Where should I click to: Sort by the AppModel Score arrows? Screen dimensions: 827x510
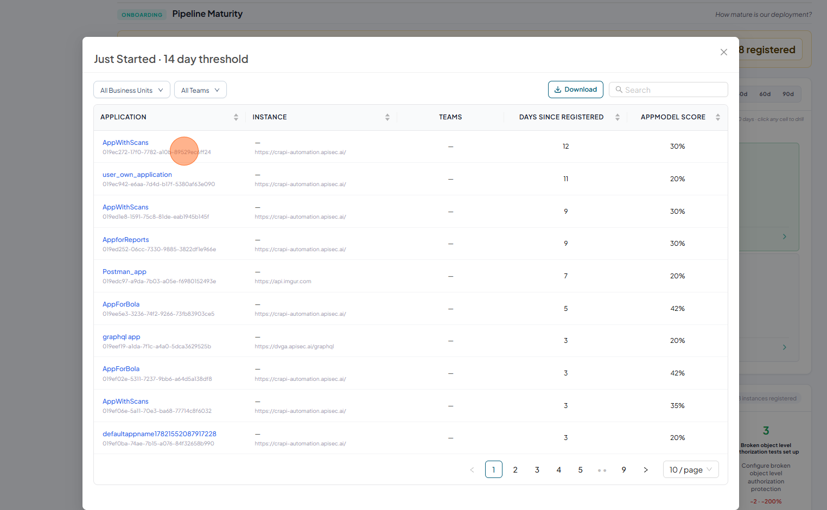click(x=718, y=117)
